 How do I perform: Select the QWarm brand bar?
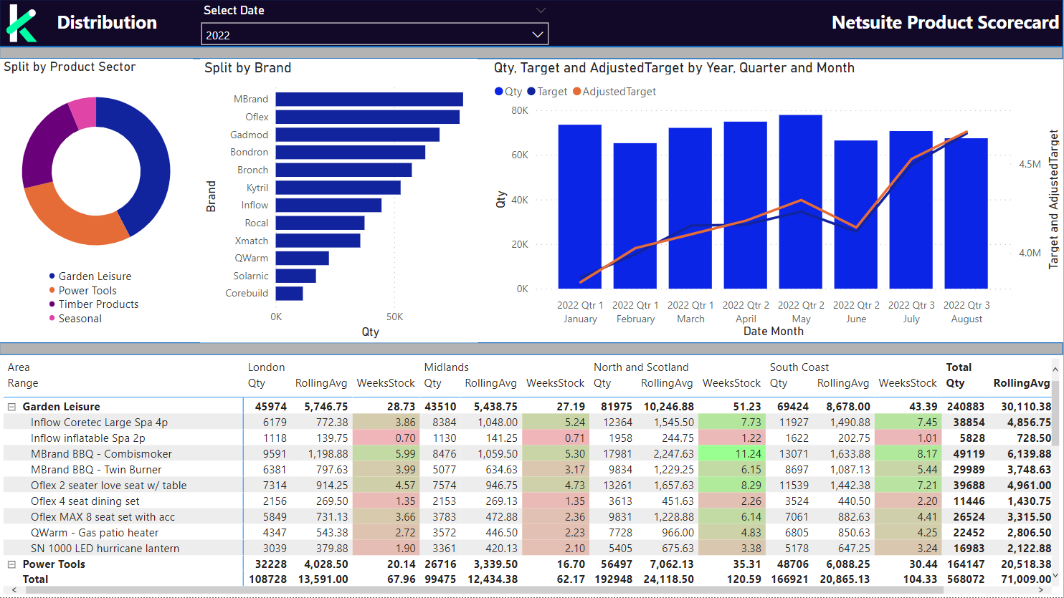303,258
